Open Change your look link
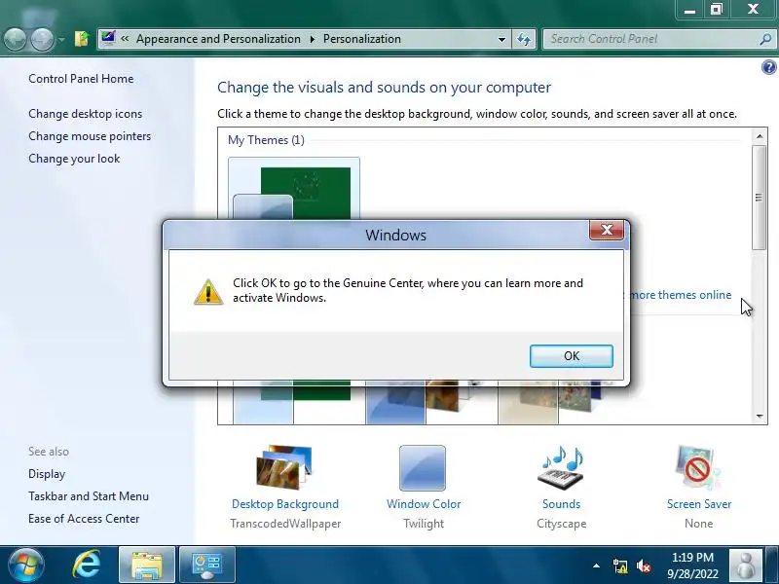The width and height of the screenshot is (779, 584). click(x=74, y=159)
